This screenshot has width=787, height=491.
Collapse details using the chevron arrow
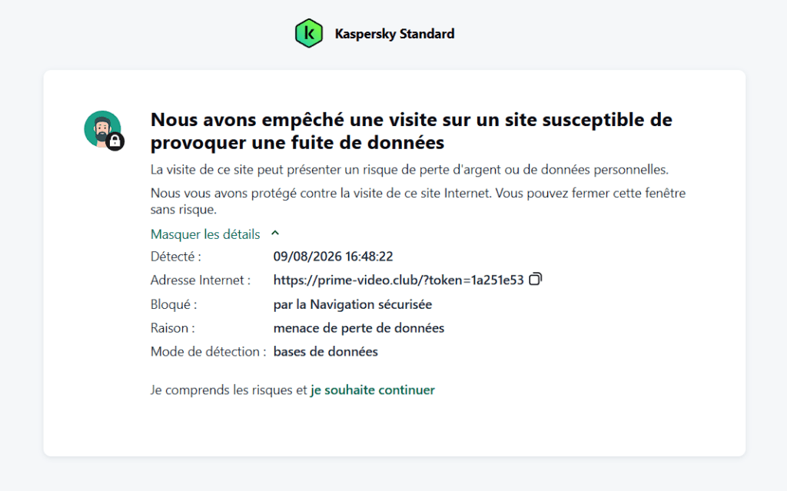(275, 234)
